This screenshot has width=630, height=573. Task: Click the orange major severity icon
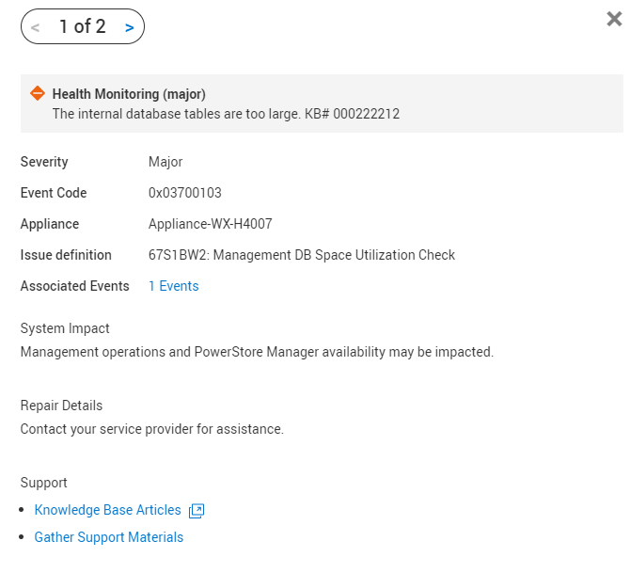tap(38, 93)
